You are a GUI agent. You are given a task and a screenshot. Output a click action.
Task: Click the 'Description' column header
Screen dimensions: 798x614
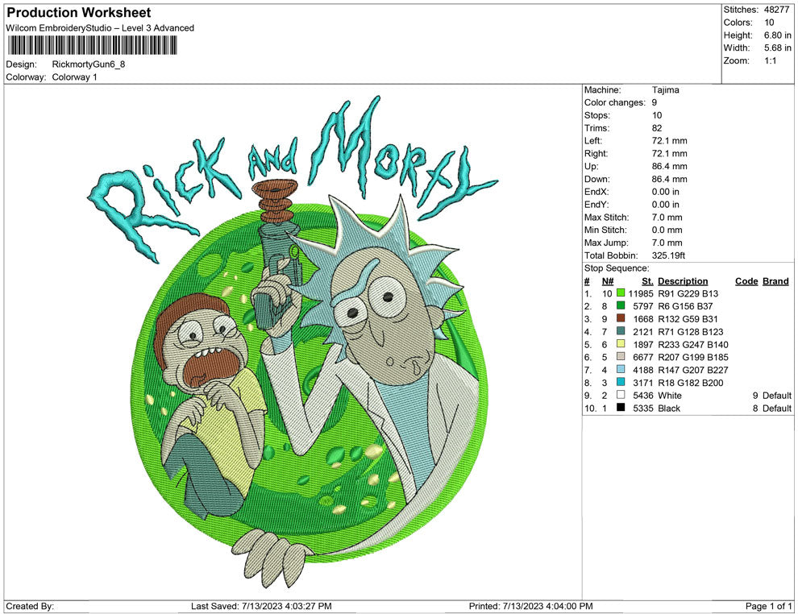point(683,280)
